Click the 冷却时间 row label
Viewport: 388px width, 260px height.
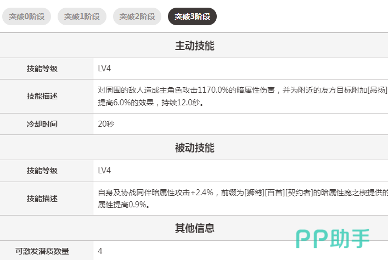pos(42,124)
